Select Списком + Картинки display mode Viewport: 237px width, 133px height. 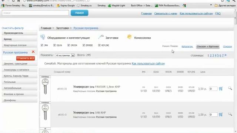pyautogui.click(x=208, y=47)
